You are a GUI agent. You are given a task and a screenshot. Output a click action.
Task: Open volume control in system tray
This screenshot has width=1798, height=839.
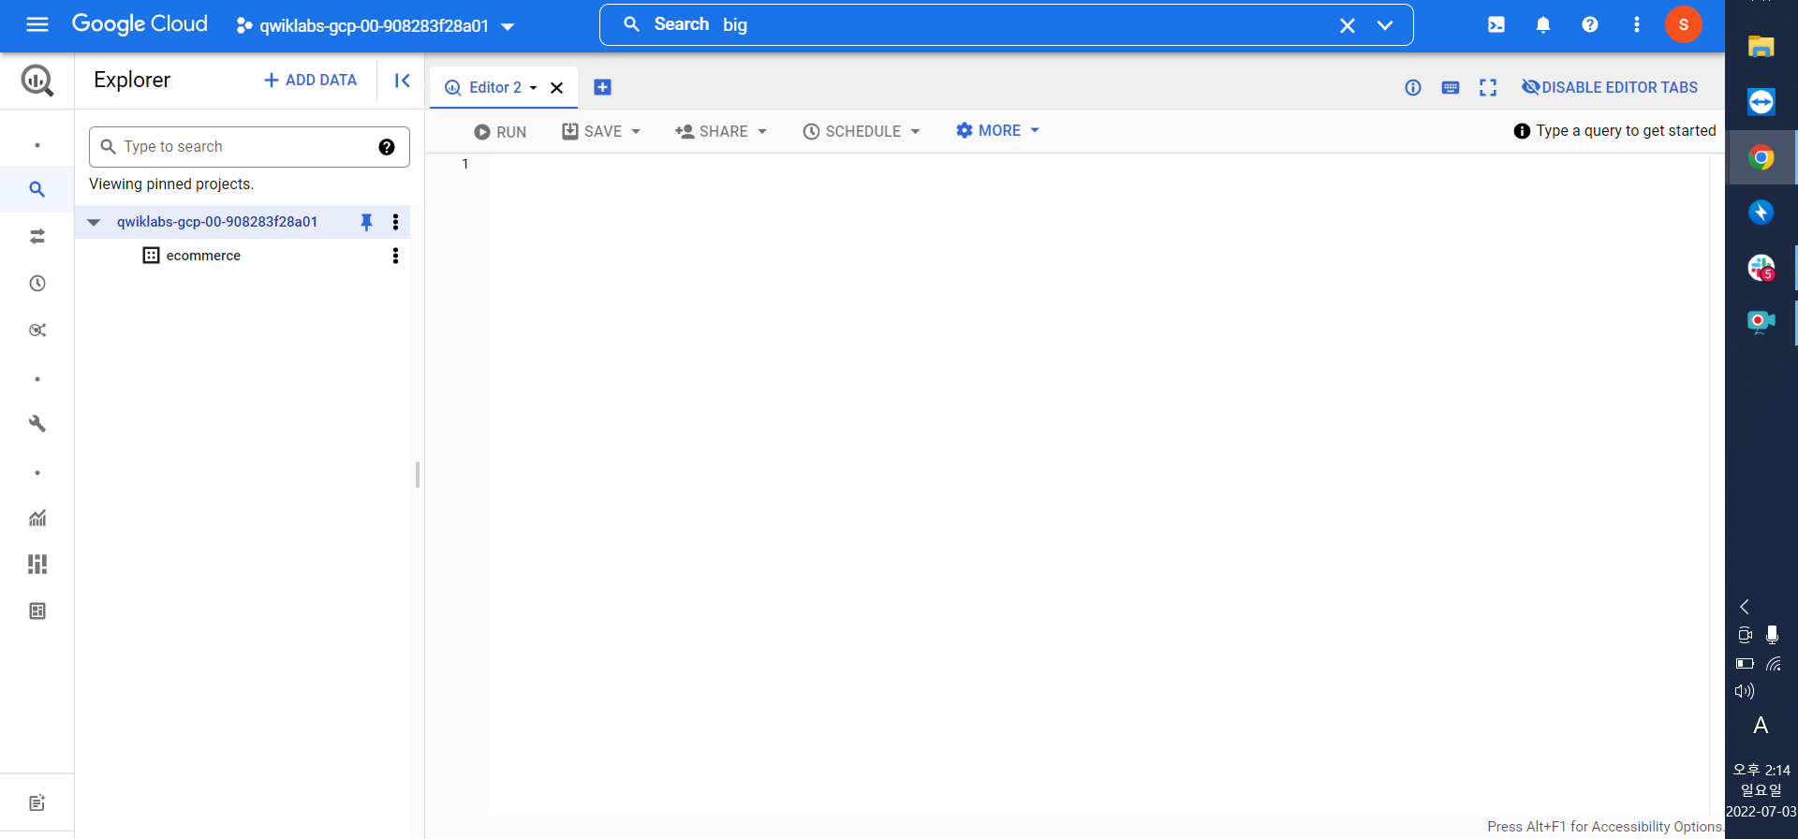coord(1745,691)
